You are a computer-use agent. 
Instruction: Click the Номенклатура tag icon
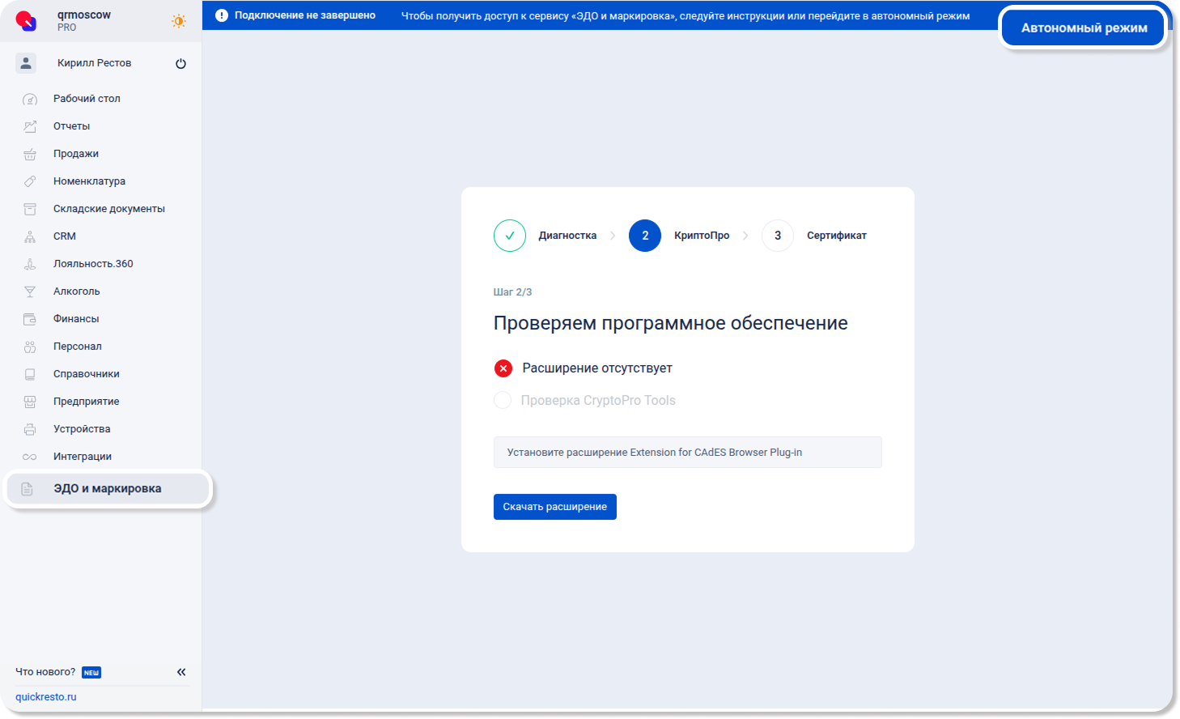(x=30, y=181)
